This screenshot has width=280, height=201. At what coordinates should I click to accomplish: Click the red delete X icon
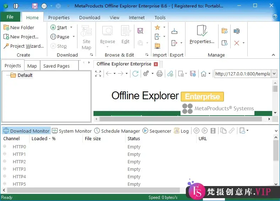(x=237, y=43)
